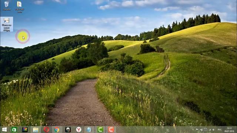Select the Рабочий стол folder icon

coord(19,7)
